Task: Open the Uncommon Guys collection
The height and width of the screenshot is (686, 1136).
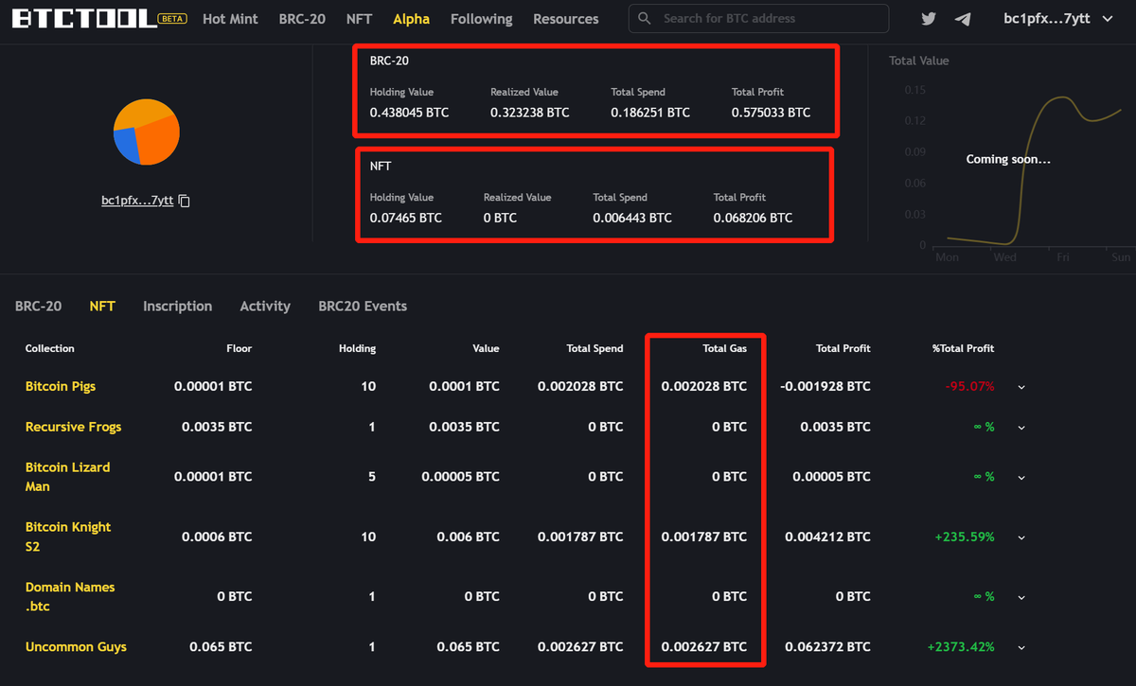Action: 76,647
